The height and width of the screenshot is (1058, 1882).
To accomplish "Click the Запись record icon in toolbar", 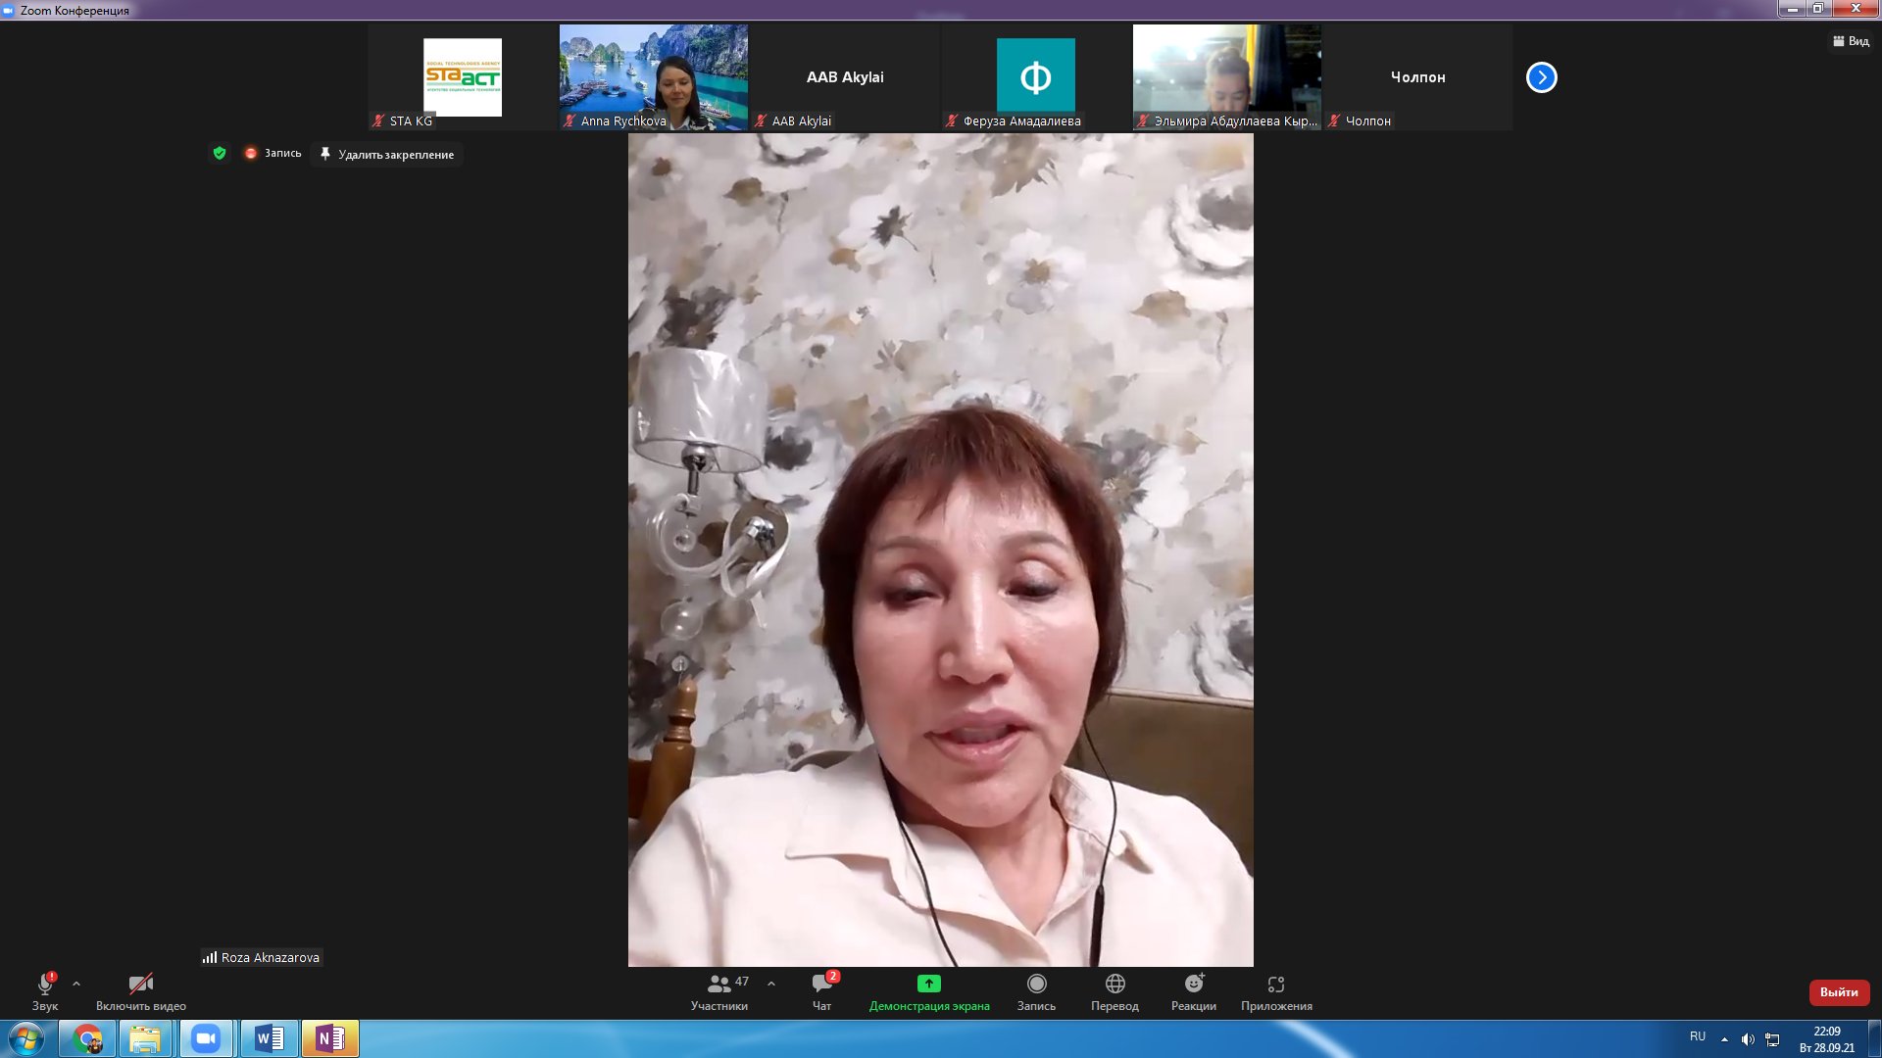I will click(1036, 984).
